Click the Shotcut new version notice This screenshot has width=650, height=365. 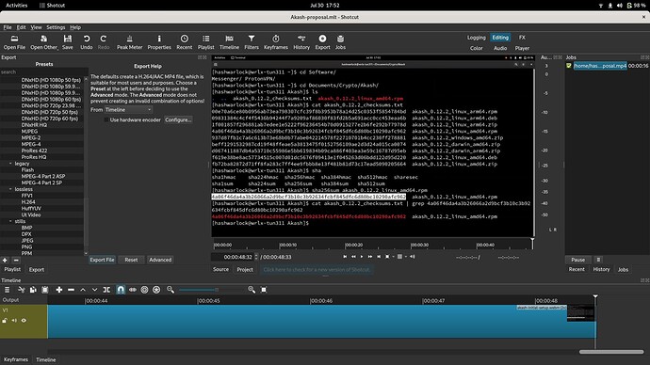[317, 269]
